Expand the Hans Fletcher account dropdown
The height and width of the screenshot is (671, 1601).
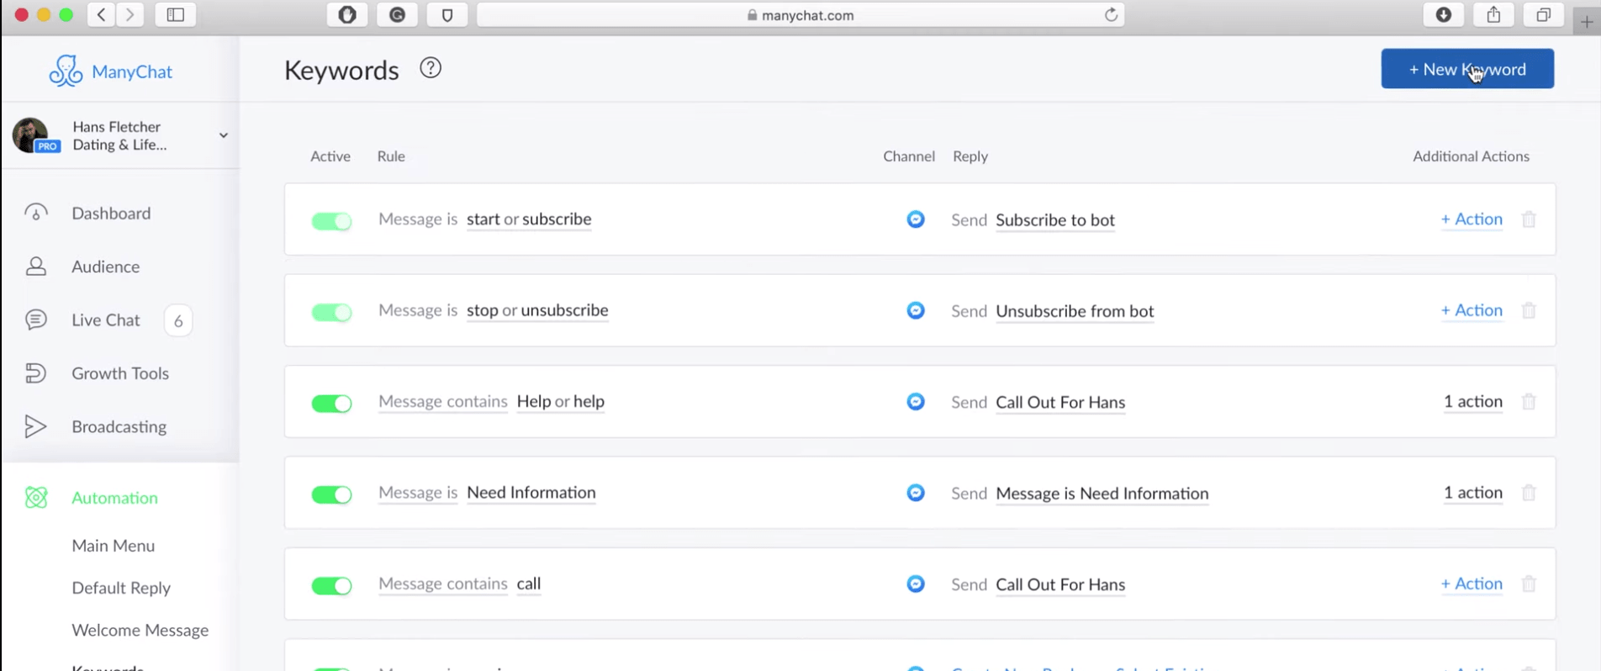223,135
